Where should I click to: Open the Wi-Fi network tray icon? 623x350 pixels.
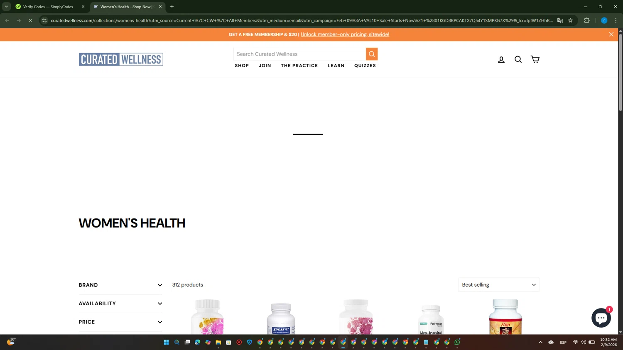575,342
